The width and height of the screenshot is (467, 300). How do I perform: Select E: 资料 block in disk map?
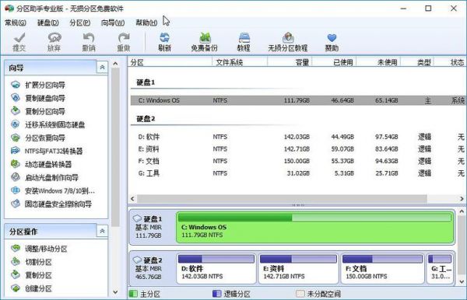click(298, 268)
